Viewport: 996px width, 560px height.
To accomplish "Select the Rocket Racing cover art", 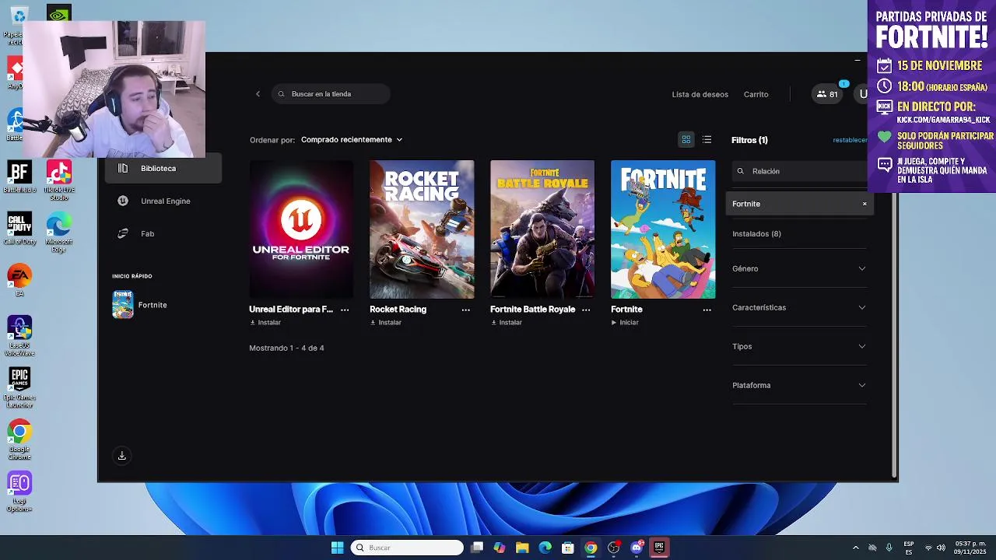I will [x=422, y=229].
